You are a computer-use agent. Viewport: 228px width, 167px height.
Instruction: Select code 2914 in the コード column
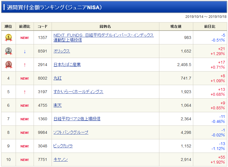point(43,65)
